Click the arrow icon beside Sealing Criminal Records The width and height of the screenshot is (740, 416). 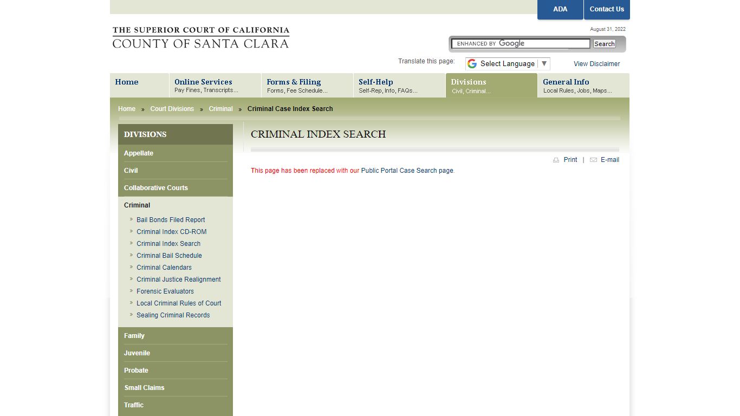(131, 315)
